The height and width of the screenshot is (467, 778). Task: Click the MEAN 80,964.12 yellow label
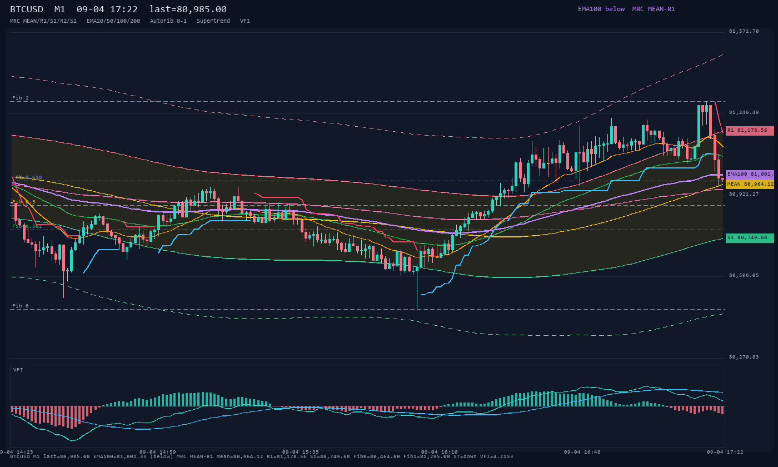[x=750, y=184]
